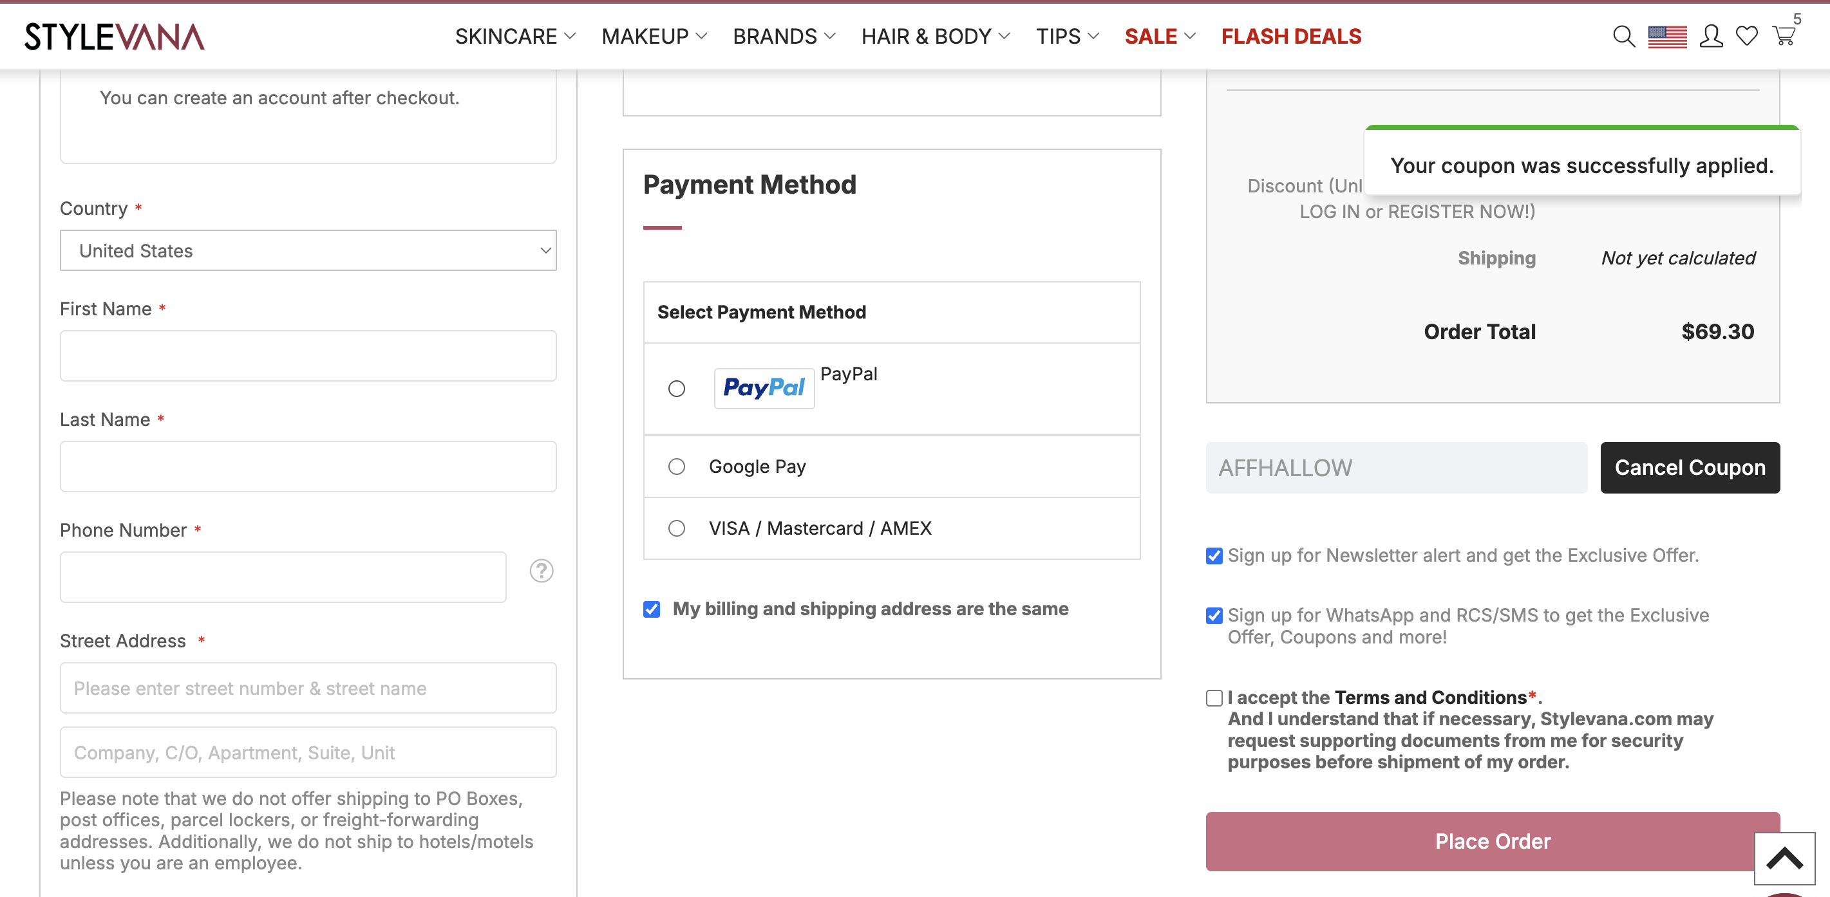The height and width of the screenshot is (897, 1830).
Task: Expand the TIPS menu
Action: click(1067, 36)
